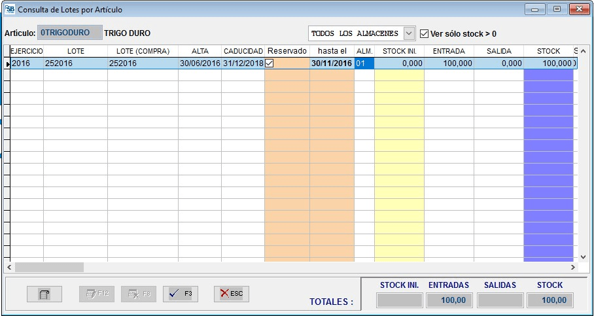Click the row indicator arrow for lote 252016

click(x=7, y=63)
